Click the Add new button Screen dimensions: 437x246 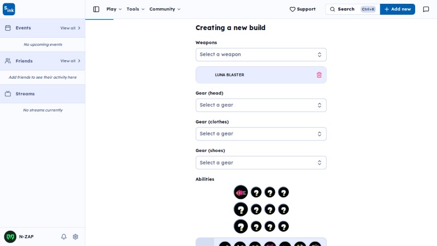(x=398, y=9)
